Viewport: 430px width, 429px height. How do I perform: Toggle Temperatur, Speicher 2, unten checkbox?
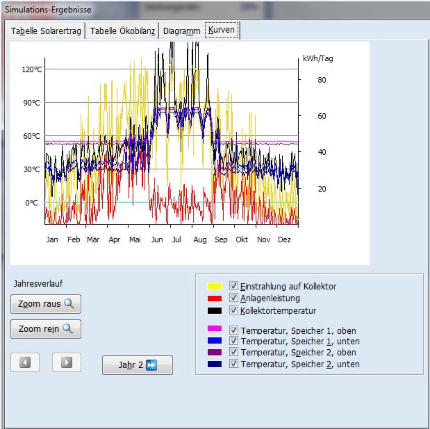pyautogui.click(x=233, y=364)
